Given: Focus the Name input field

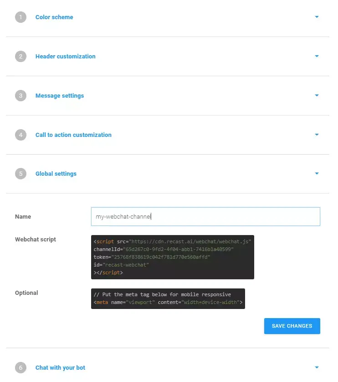Looking at the screenshot, I should (205, 217).
